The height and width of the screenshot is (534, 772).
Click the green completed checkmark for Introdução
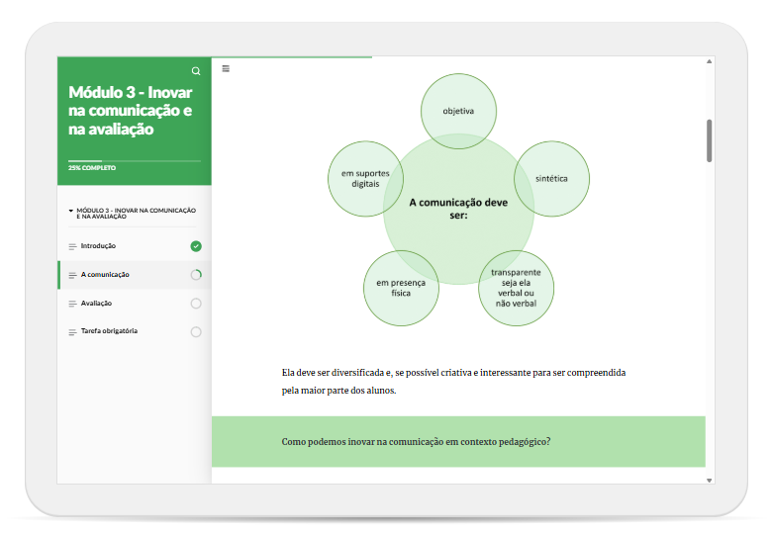(196, 246)
